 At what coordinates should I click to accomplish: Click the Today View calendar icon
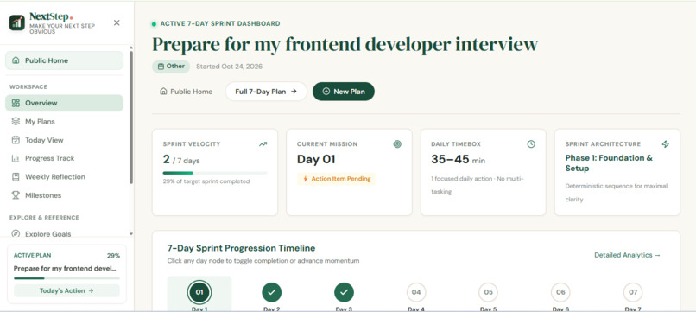pyautogui.click(x=16, y=140)
